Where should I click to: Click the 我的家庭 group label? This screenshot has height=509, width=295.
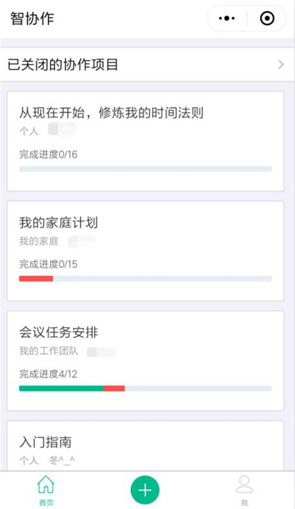pyautogui.click(x=39, y=241)
